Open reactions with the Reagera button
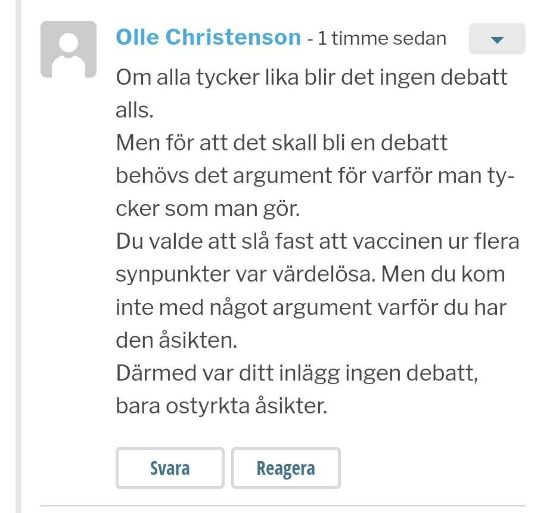This screenshot has height=513, width=553. (x=285, y=468)
